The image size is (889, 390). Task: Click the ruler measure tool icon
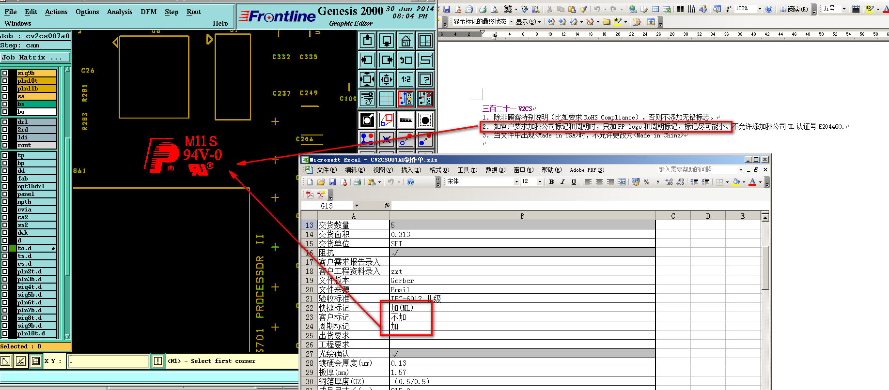tap(406, 120)
